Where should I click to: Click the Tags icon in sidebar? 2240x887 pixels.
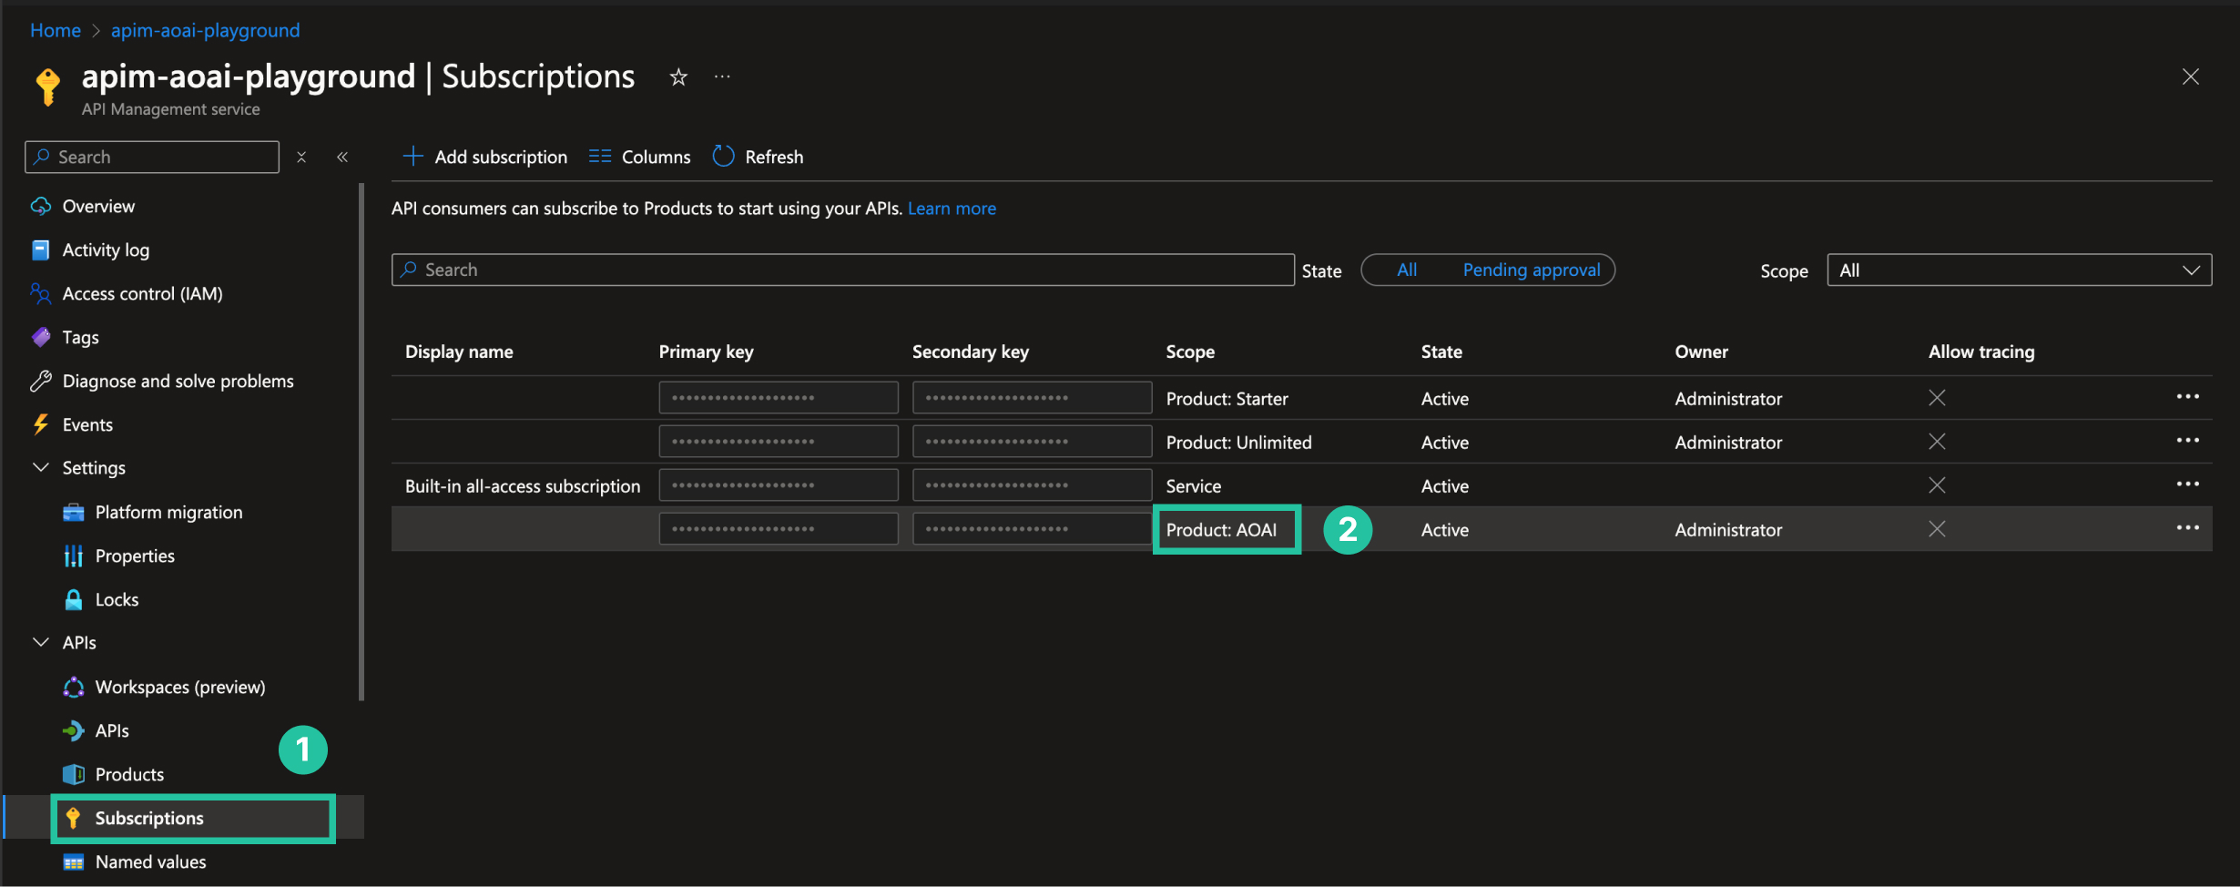coord(41,337)
